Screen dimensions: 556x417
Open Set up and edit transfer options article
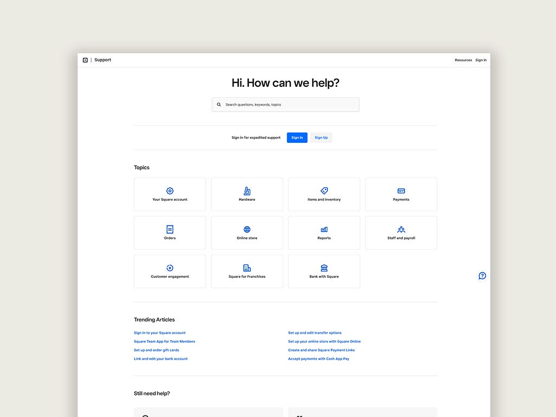coord(314,333)
